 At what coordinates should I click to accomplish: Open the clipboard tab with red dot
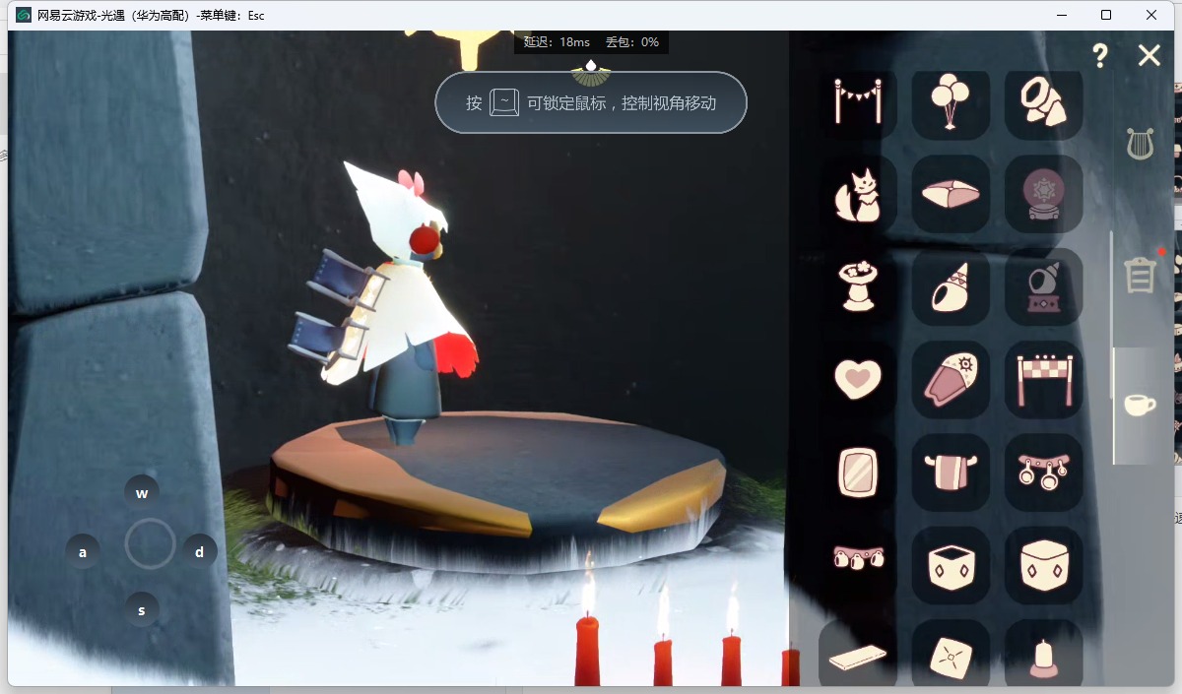pyautogui.click(x=1140, y=275)
